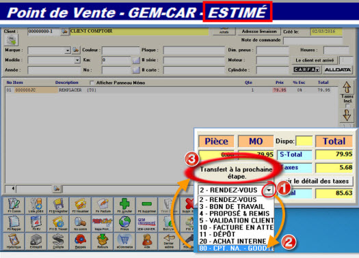359x258 pixels.
Task: Toggle the Taxes Incl. checkbox
Action: (347, 106)
